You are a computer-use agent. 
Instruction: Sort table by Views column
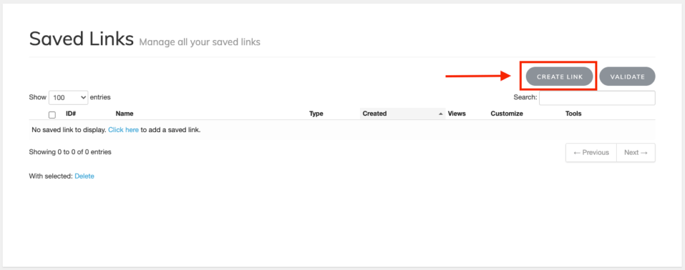(x=457, y=113)
